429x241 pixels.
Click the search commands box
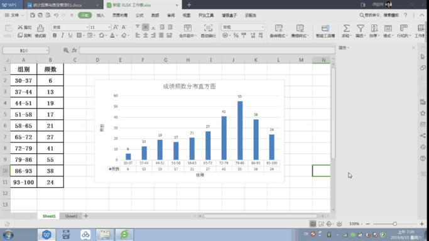point(379,15)
